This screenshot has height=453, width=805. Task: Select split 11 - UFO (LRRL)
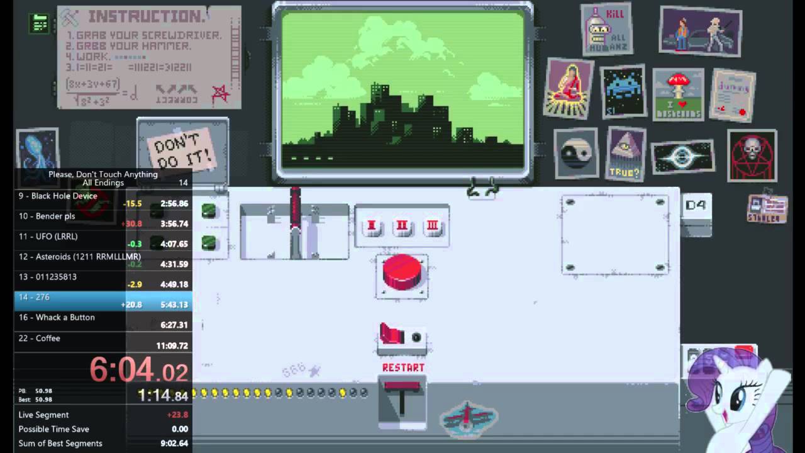tap(103, 240)
